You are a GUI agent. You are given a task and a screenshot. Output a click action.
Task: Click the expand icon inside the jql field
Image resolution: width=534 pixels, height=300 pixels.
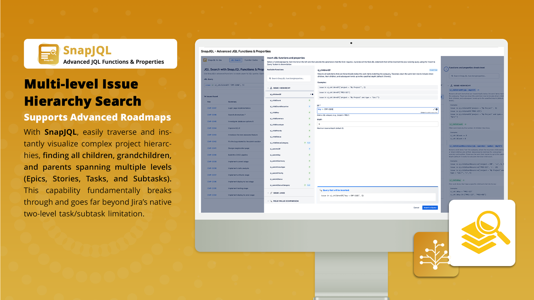pyautogui.click(x=433, y=109)
